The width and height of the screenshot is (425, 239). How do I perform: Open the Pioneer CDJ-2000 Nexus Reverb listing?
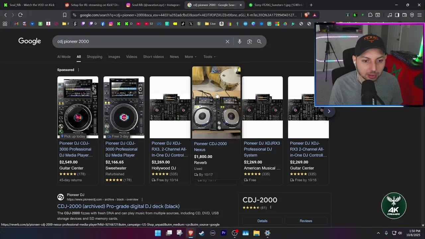click(x=210, y=147)
